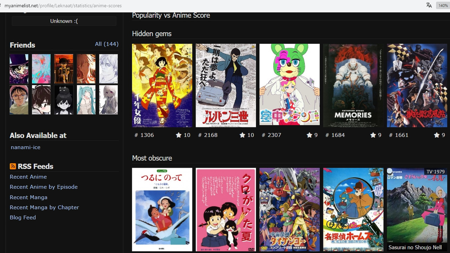
Task: Open friend avatar with brown-haired chibi
Action: [x=41, y=100]
